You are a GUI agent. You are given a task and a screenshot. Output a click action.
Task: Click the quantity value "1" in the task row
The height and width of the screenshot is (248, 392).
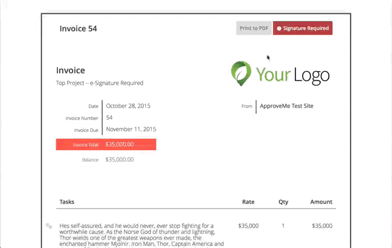[x=283, y=226]
